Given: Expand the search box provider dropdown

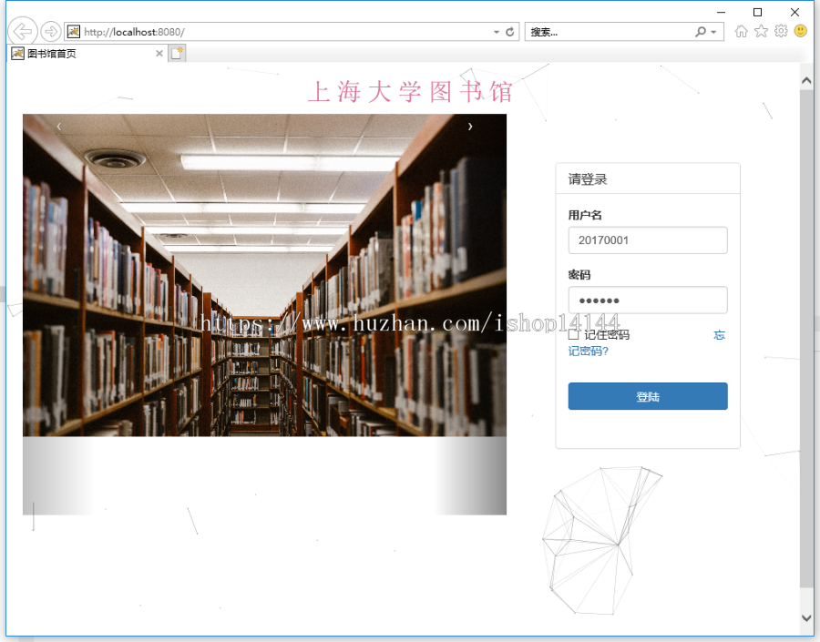Looking at the screenshot, I should [712, 30].
